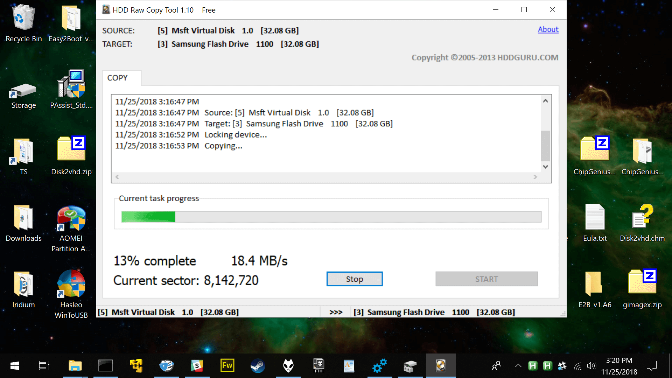Launch Hasleo WinToUSB shortcut
This screenshot has width=672, height=378.
(x=71, y=294)
